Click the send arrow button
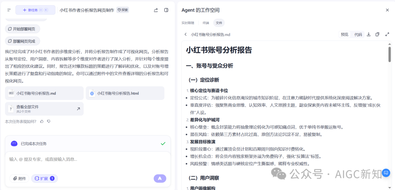The image size is (395, 190). click(160, 178)
